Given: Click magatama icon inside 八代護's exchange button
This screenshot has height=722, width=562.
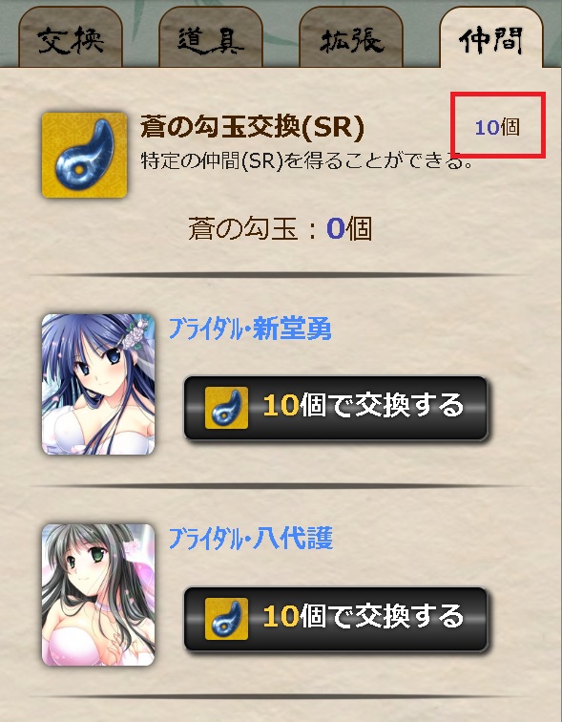Looking at the screenshot, I should [x=226, y=619].
